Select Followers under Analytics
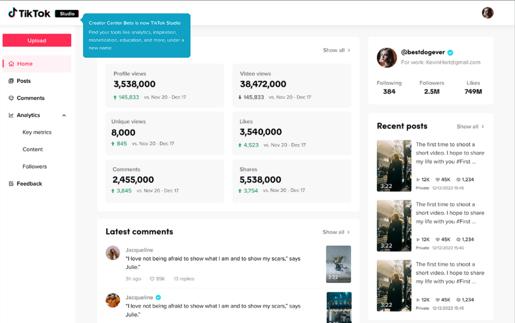515x323 pixels. pyautogui.click(x=35, y=166)
